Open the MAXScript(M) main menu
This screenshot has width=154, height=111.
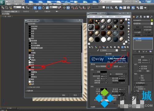[x=85, y=4]
